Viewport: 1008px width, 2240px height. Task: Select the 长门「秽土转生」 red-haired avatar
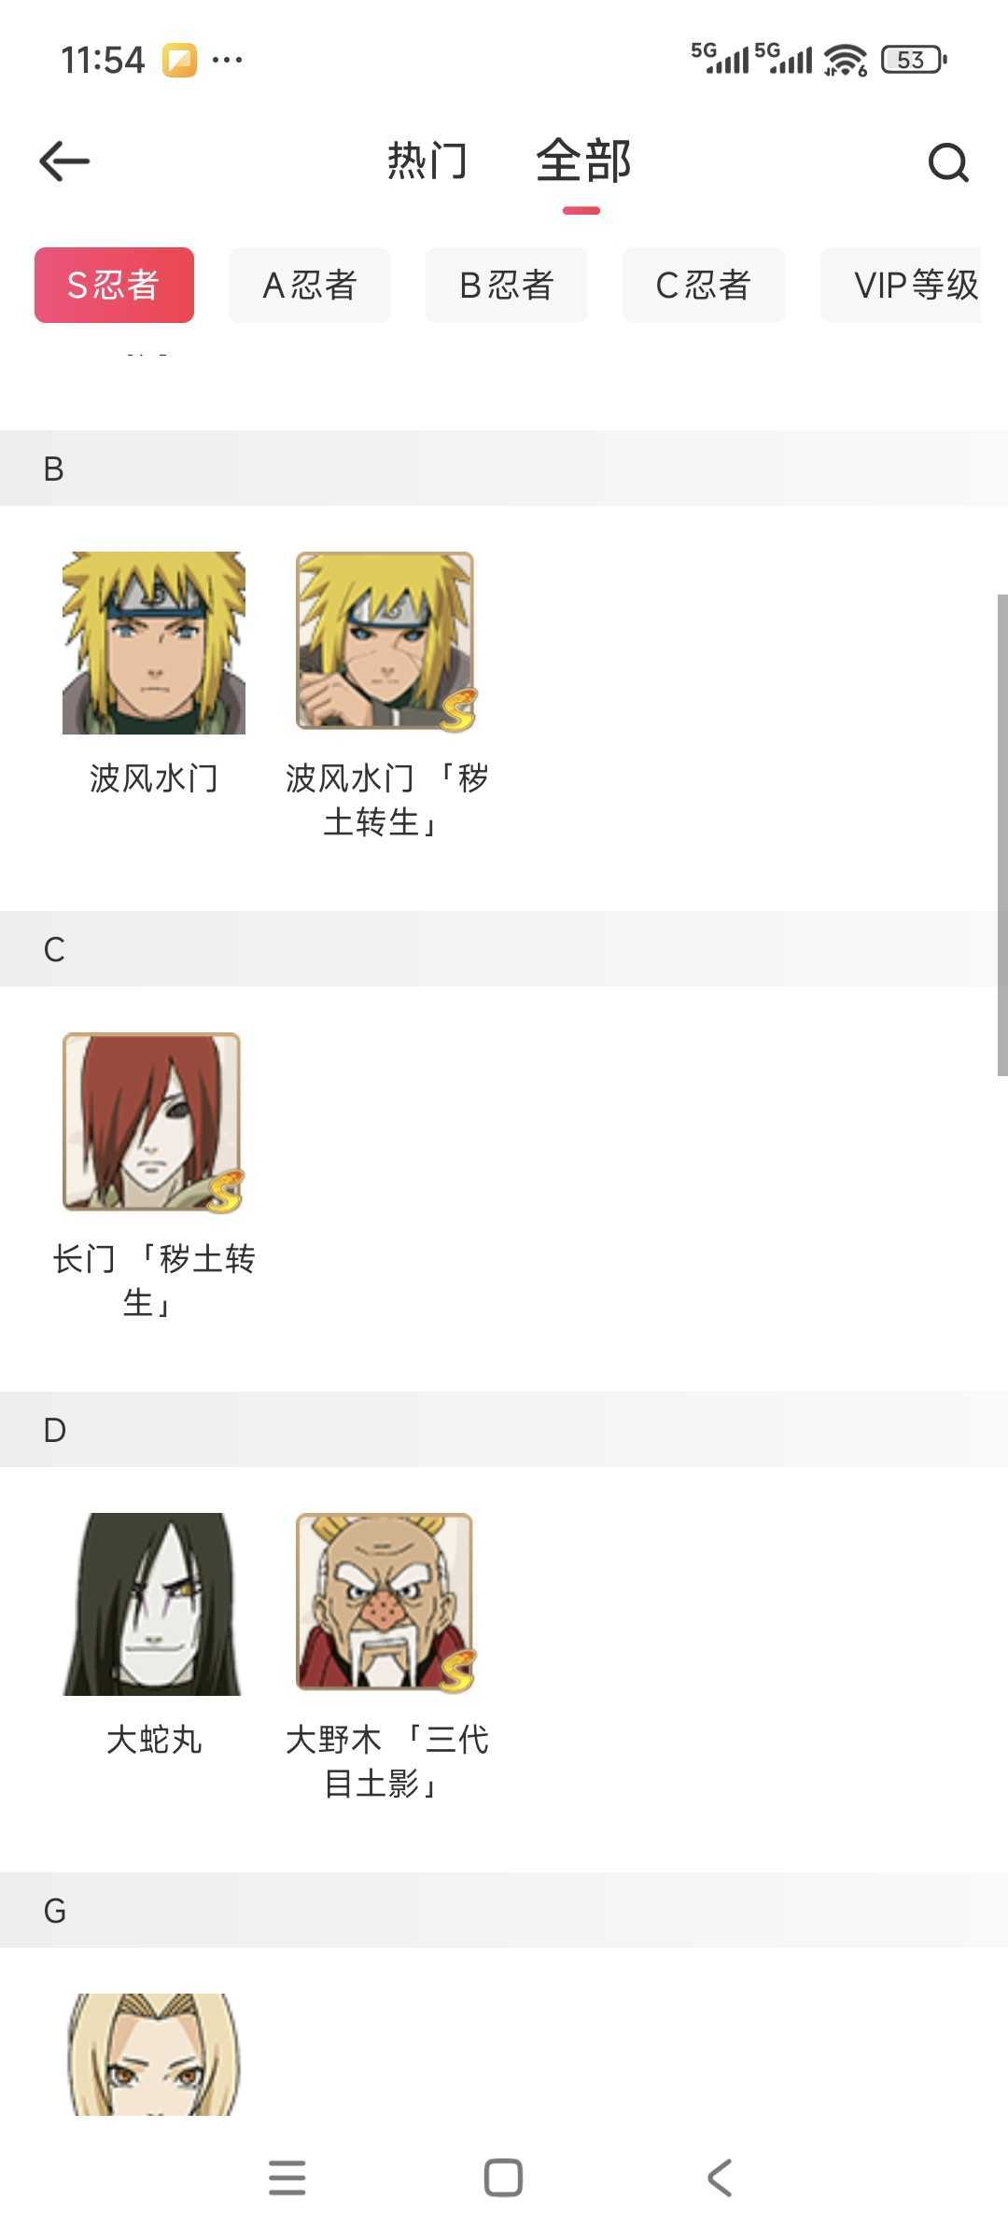(x=152, y=1122)
